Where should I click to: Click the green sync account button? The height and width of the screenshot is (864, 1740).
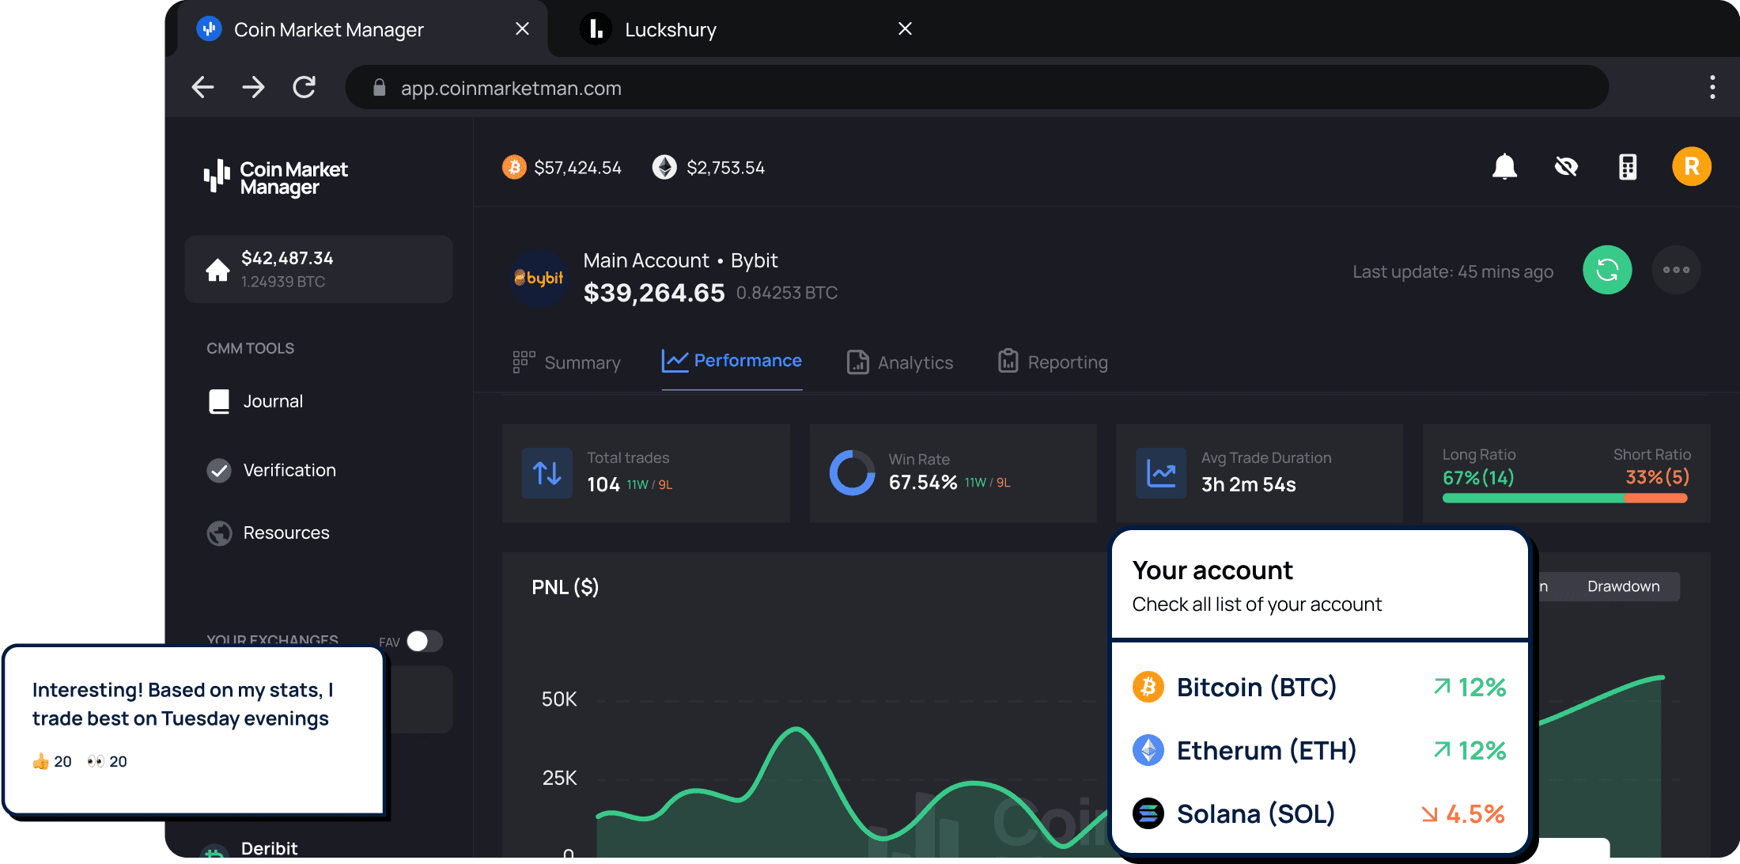[1607, 271]
